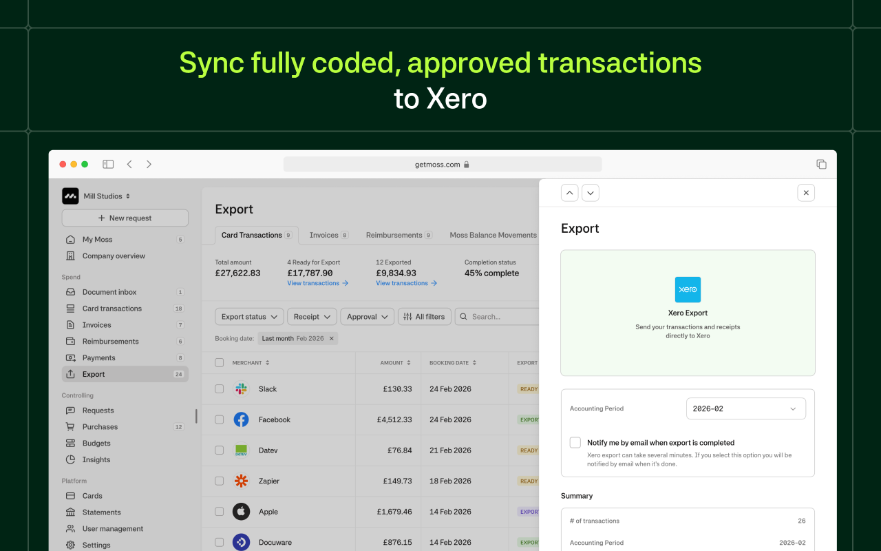
Task: Check the Docuware transaction row
Action: click(220, 542)
